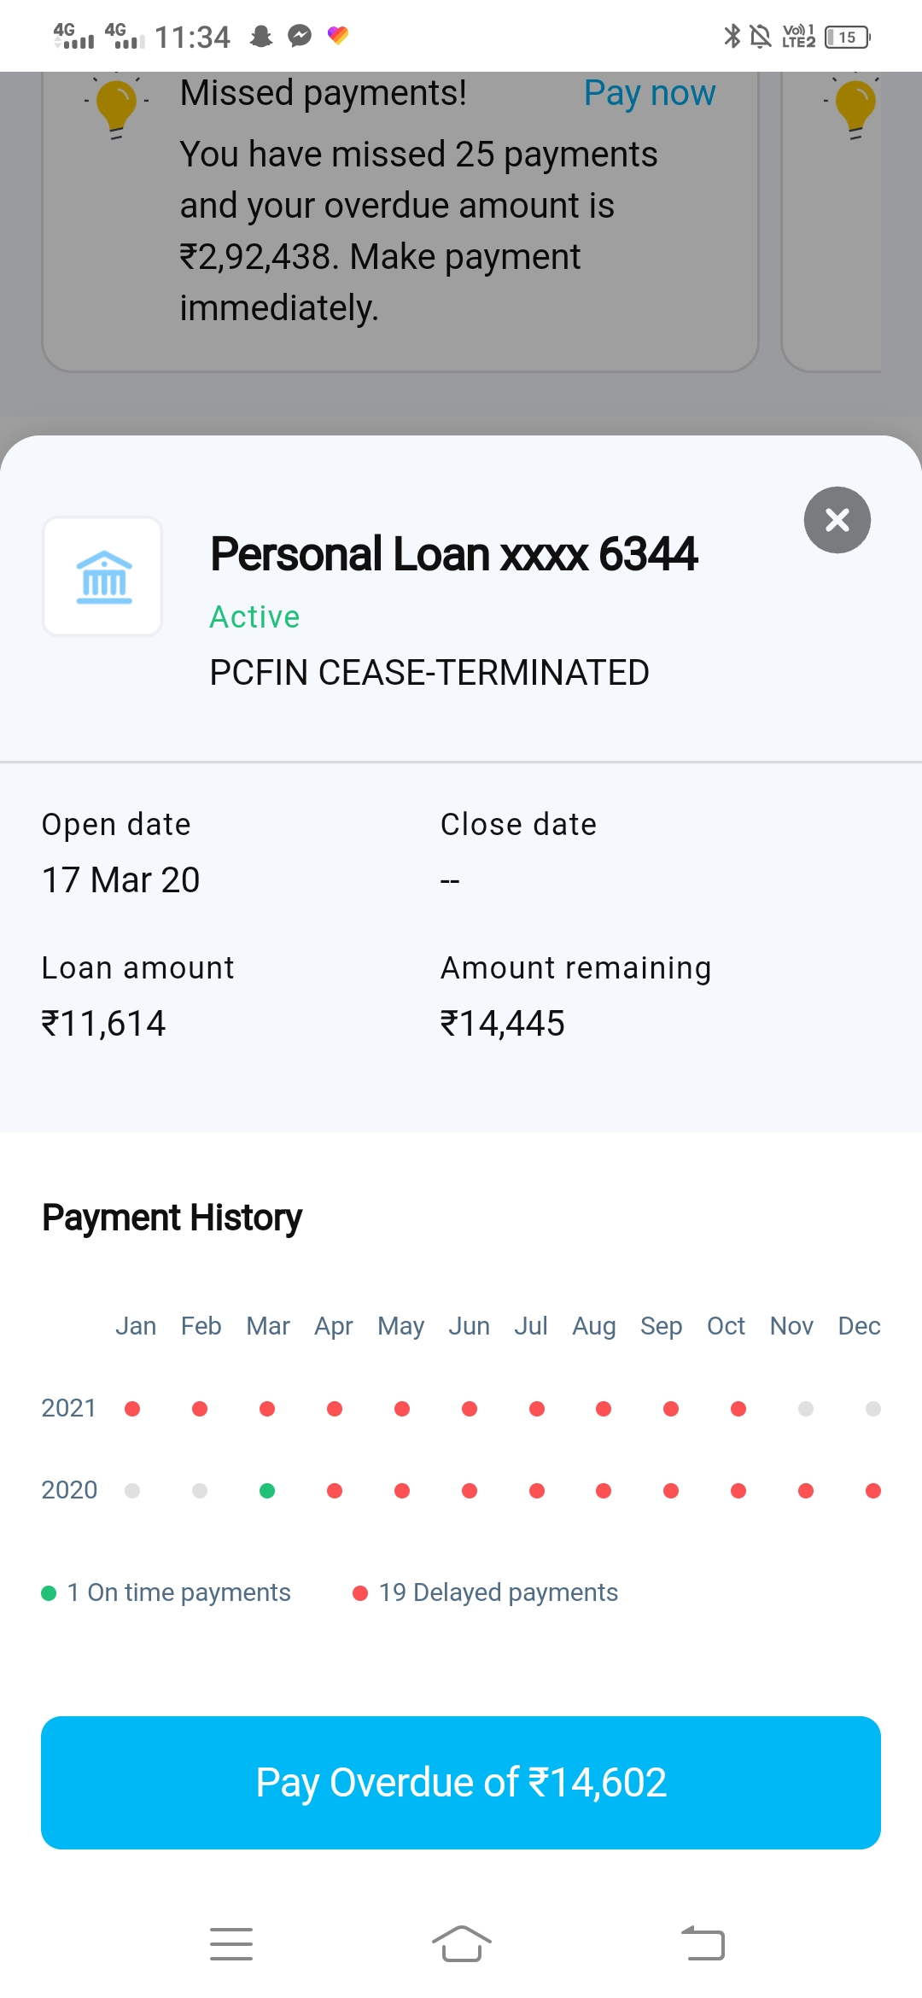Select the red January 2021 payment dot
This screenshot has height=1998, width=922.
coord(132,1409)
